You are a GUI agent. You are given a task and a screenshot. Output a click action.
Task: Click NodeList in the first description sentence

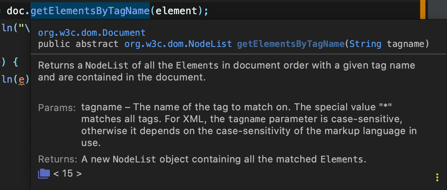click(107, 66)
